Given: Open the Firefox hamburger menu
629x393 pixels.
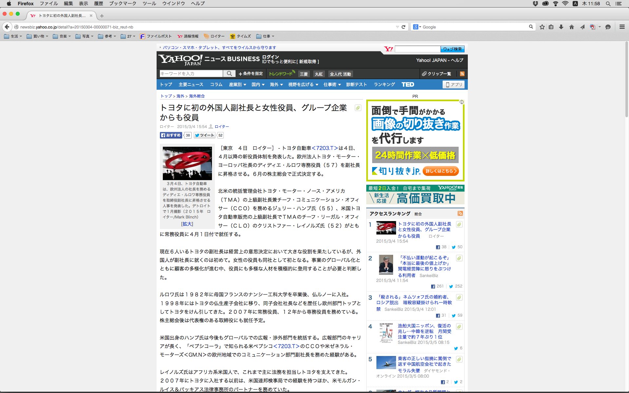Looking at the screenshot, I should 622,27.
